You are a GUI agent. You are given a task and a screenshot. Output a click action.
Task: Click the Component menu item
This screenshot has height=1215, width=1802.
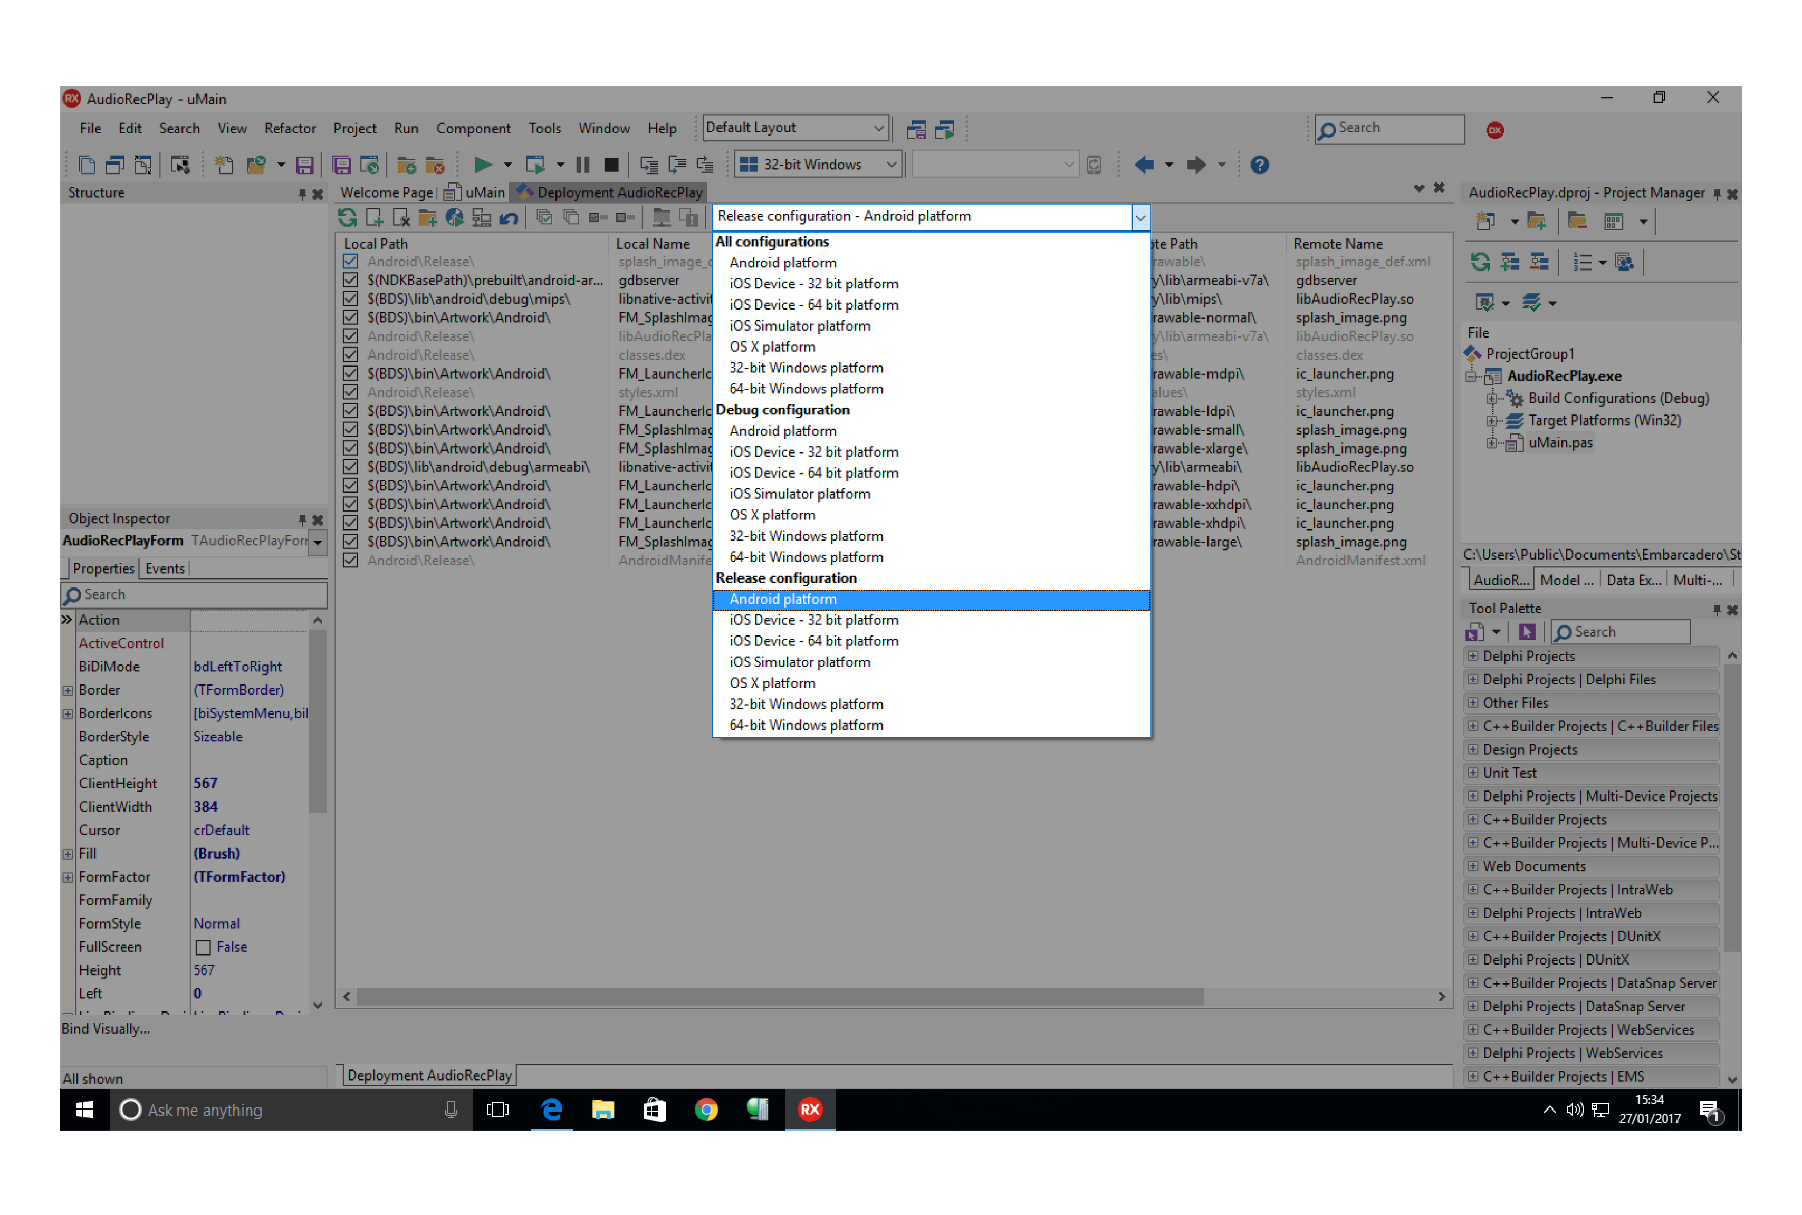pyautogui.click(x=472, y=129)
